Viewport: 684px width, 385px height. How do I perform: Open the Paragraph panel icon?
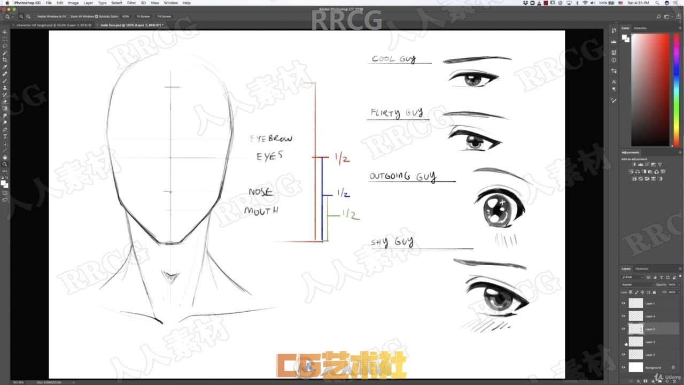[613, 89]
